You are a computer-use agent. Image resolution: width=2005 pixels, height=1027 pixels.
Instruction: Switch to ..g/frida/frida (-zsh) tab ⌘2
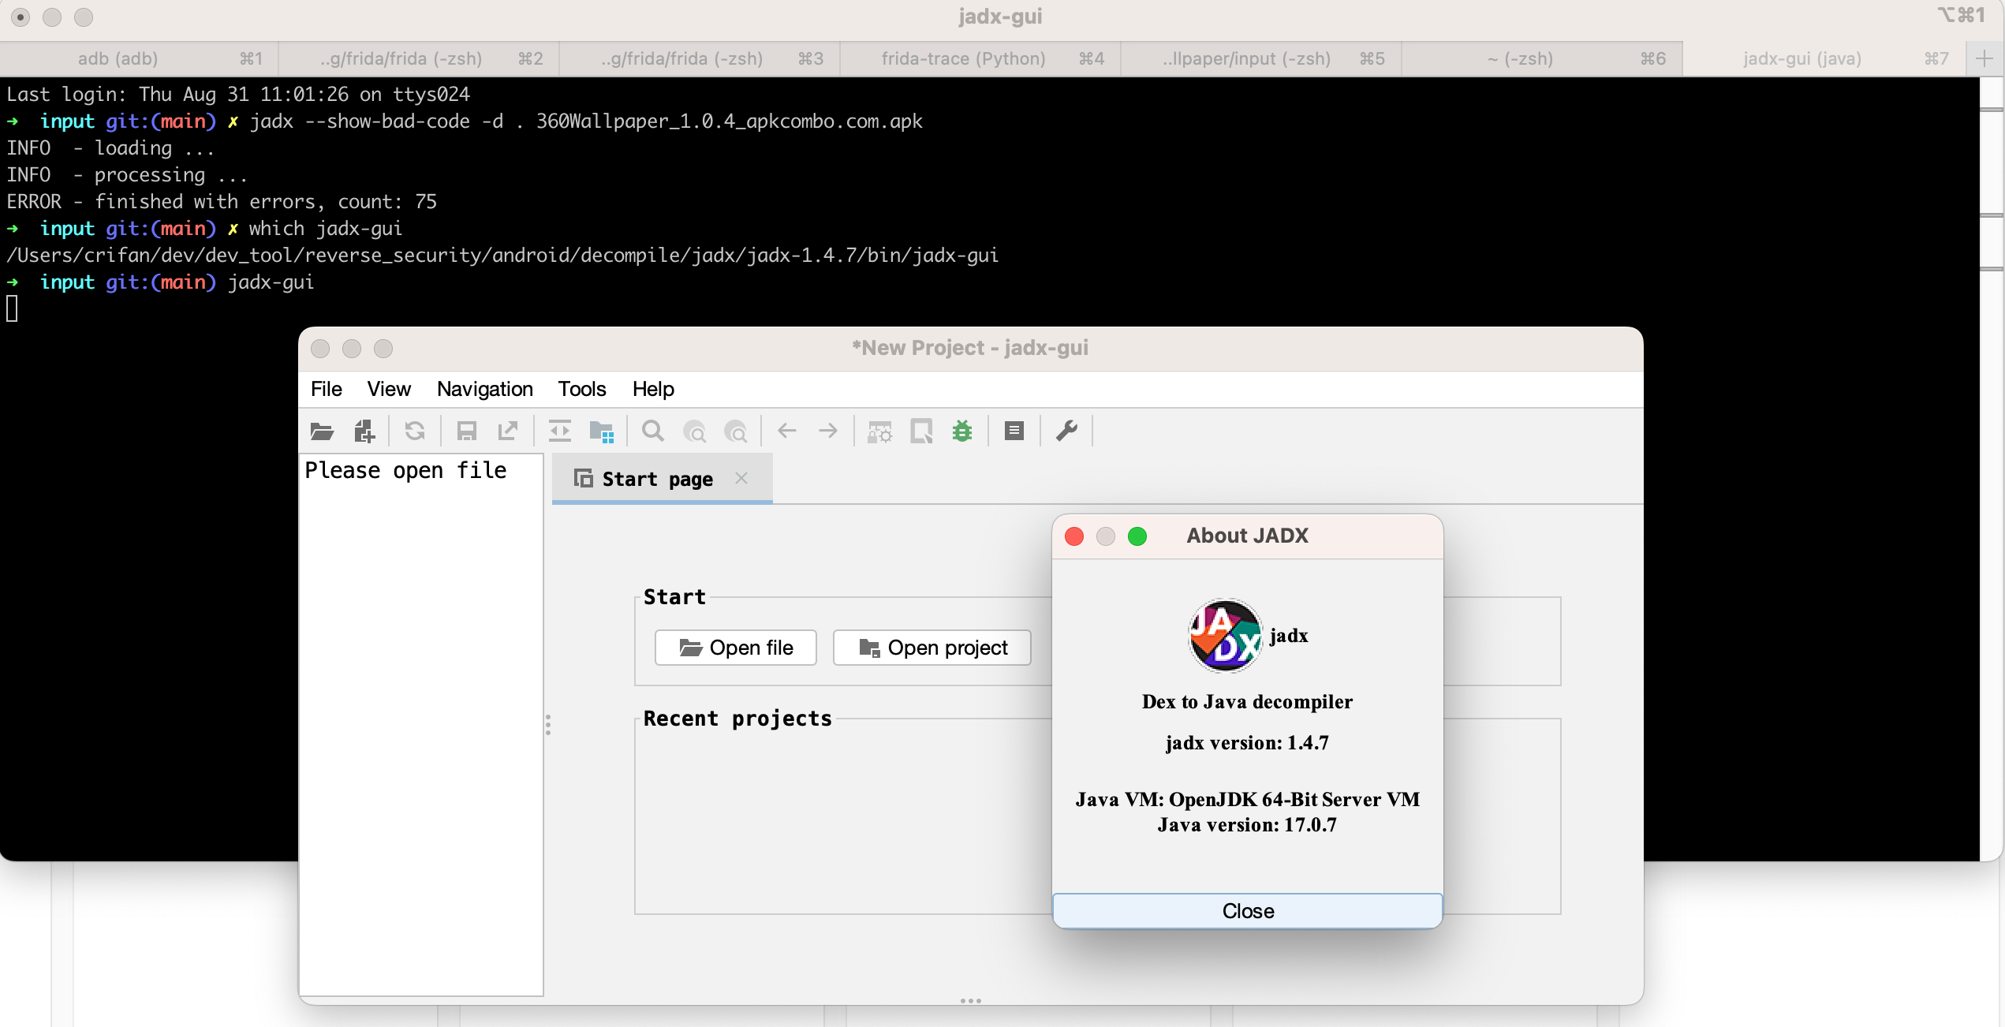tap(420, 58)
